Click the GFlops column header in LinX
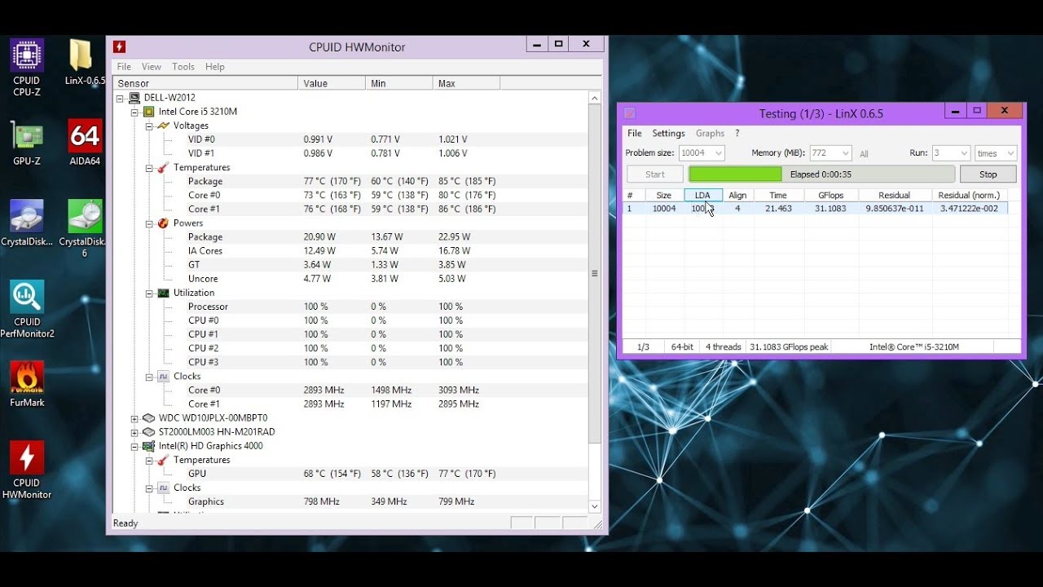 click(x=831, y=196)
